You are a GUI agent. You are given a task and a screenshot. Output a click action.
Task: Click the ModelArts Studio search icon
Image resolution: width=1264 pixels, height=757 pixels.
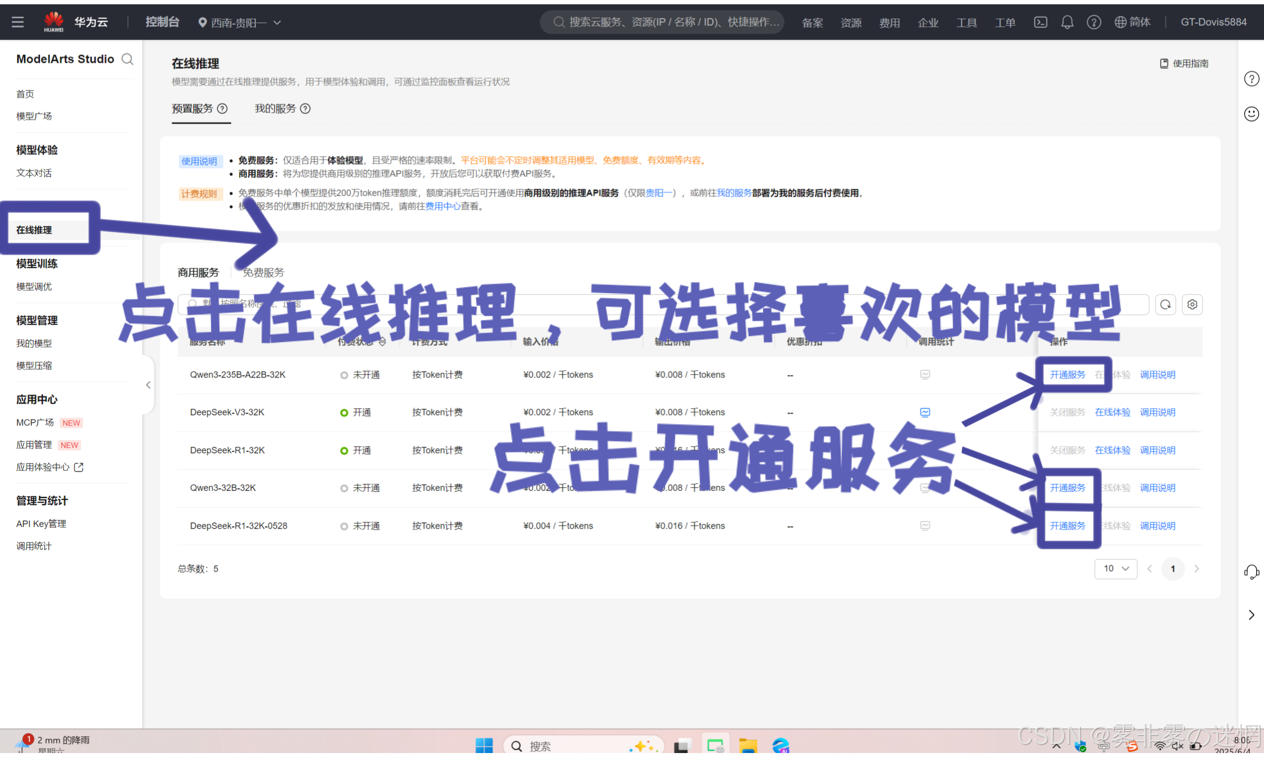(128, 59)
